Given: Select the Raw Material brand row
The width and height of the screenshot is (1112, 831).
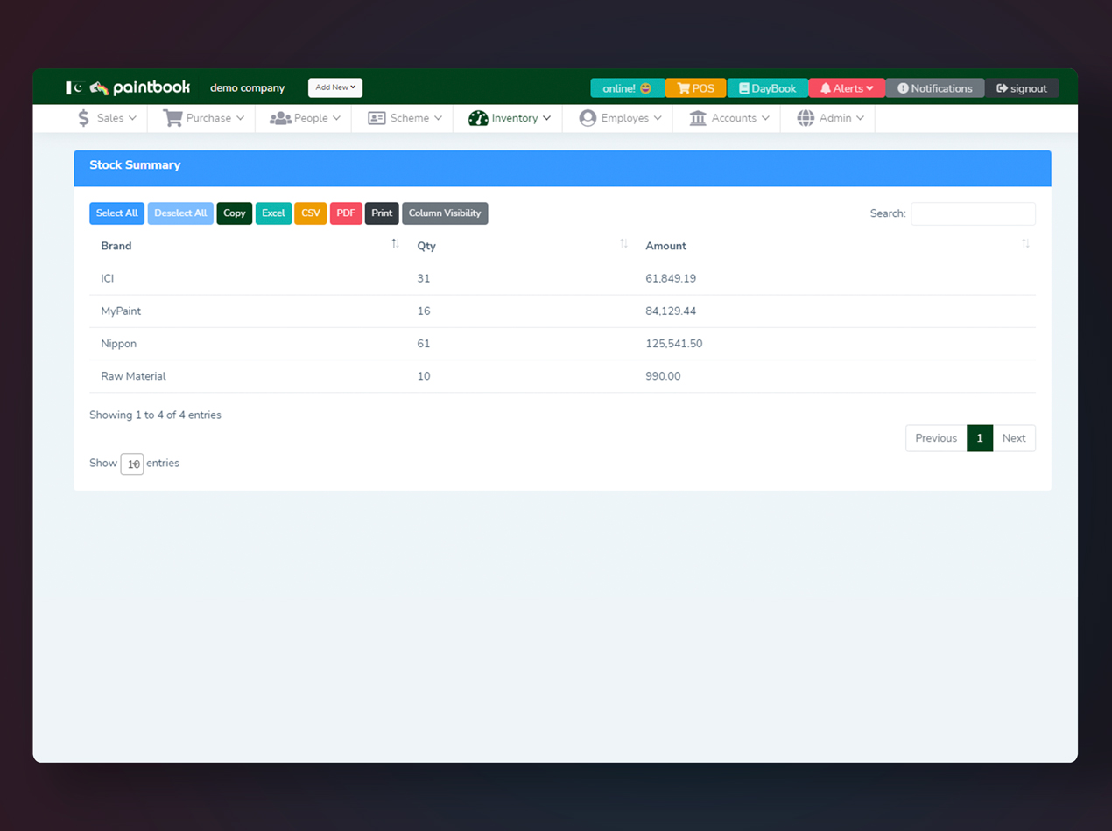Looking at the screenshot, I should coord(562,376).
